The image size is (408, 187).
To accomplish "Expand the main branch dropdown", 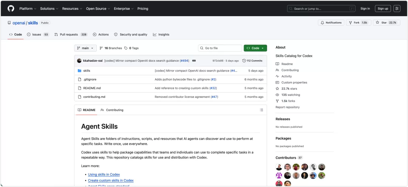I will click(85, 48).
